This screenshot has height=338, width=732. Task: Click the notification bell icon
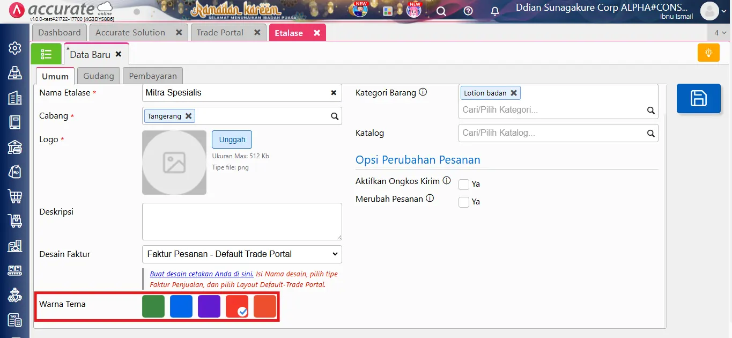coord(495,11)
